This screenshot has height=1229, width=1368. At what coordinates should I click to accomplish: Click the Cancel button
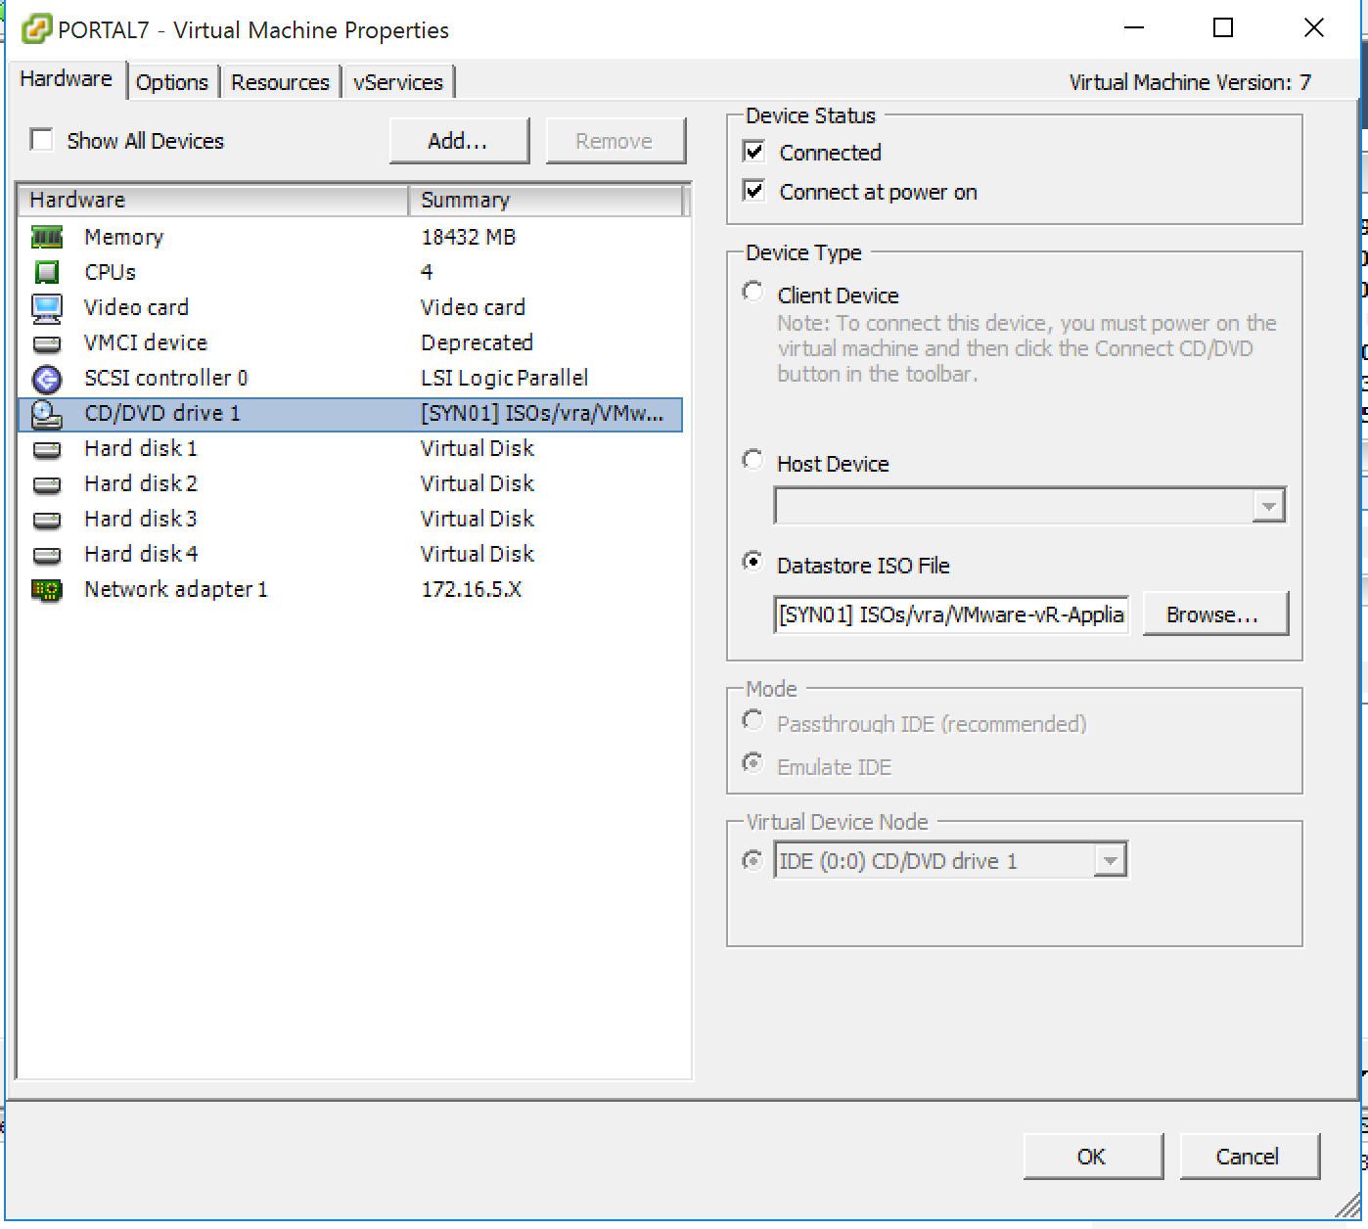(x=1249, y=1157)
